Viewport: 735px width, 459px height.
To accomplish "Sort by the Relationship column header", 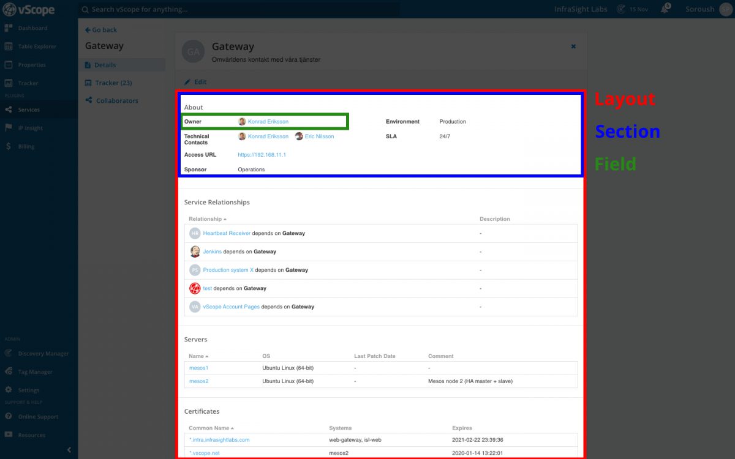I will [208, 219].
